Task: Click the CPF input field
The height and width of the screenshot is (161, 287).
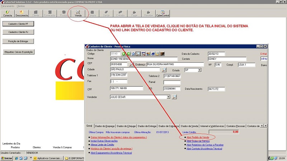Action: point(127,88)
